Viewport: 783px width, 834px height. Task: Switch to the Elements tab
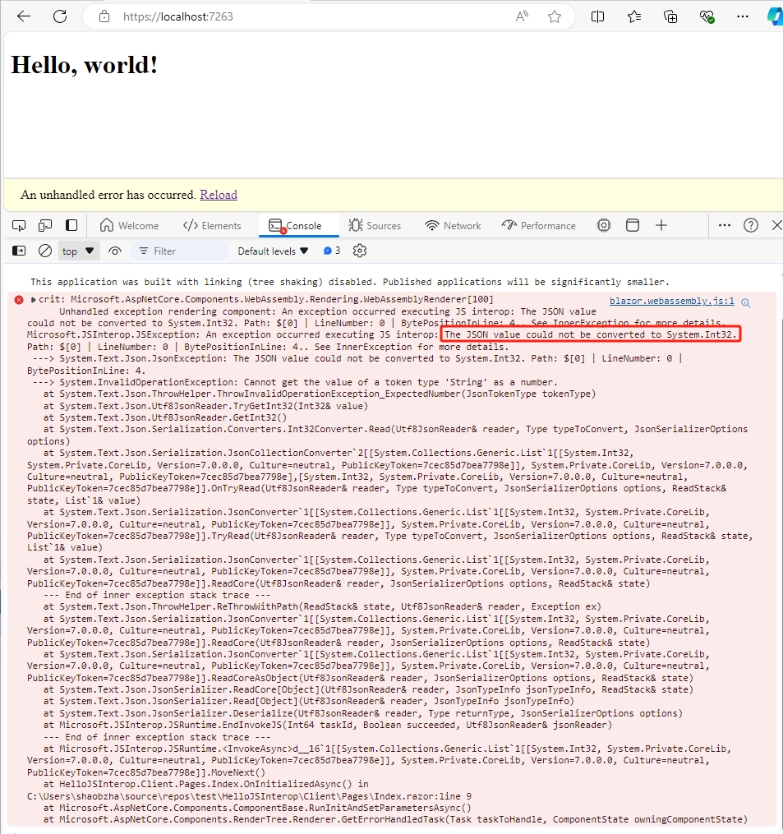(x=212, y=225)
